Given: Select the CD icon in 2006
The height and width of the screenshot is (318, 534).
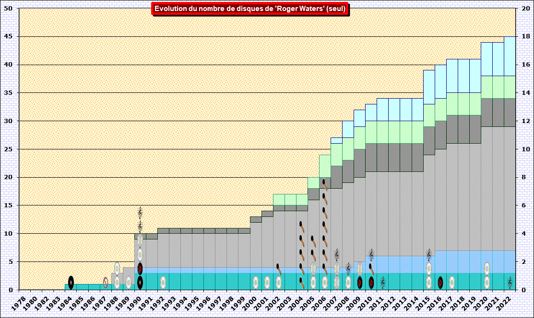Looking at the screenshot, I should tap(325, 283).
